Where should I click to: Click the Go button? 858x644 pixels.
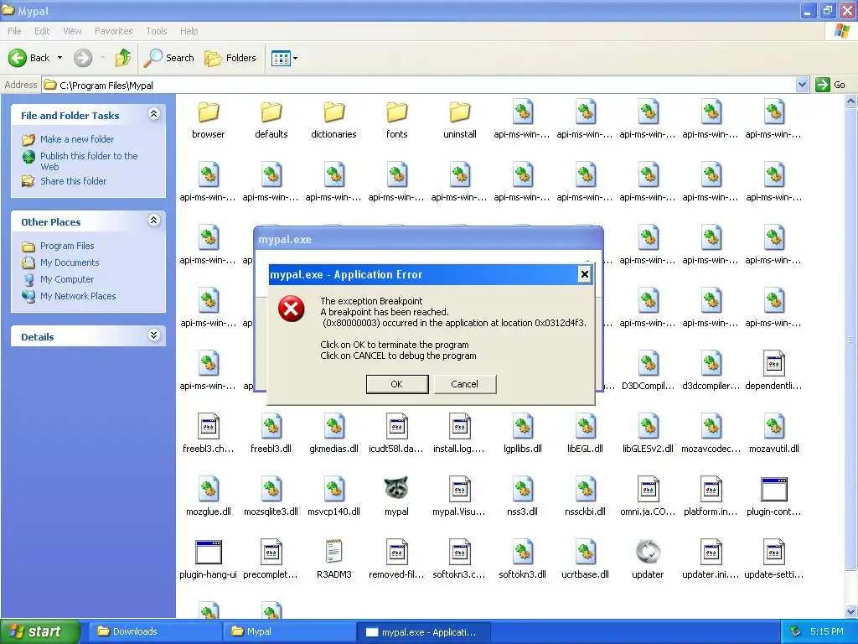(830, 85)
